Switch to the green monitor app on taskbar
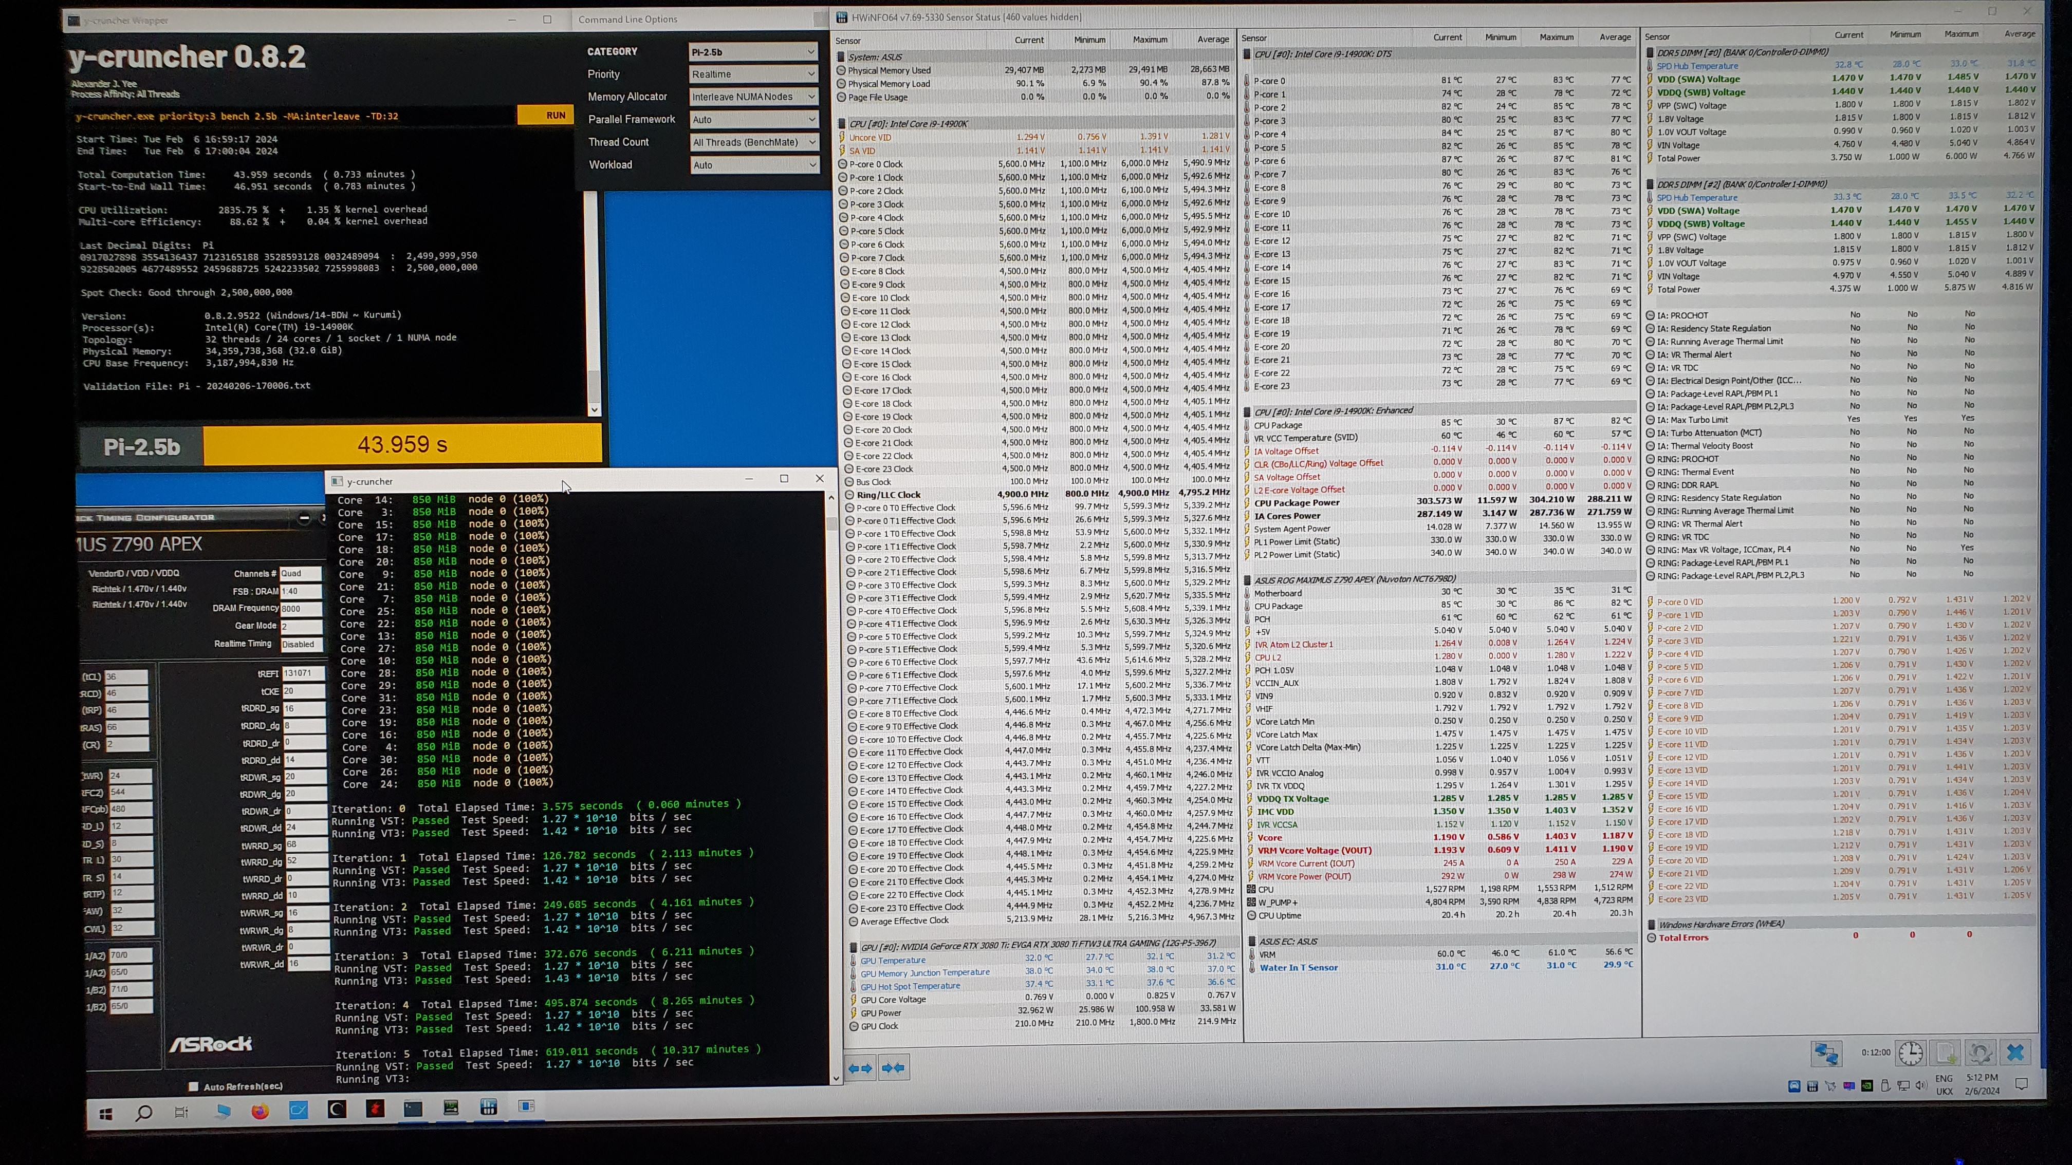Viewport: 2072px width, 1165px height. [x=451, y=1108]
